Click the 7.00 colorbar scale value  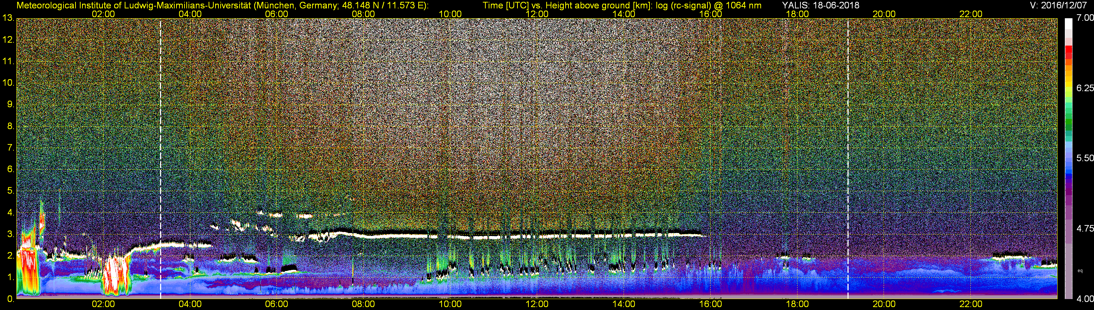1085,18
